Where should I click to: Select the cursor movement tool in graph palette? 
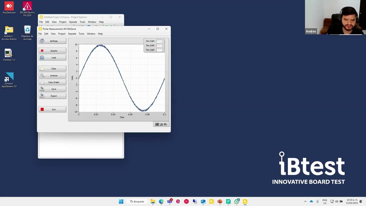click(157, 124)
